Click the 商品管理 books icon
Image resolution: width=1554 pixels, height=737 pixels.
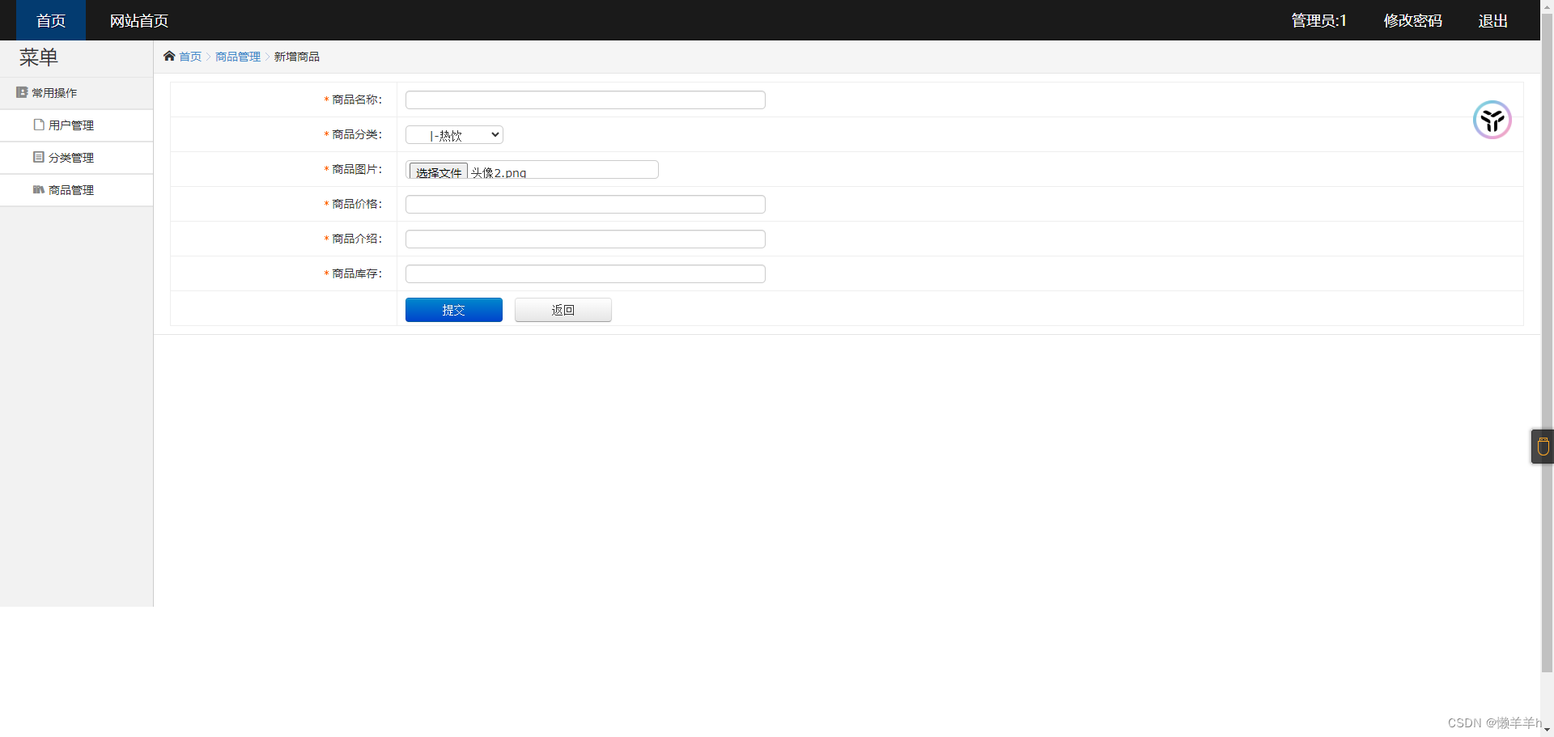click(x=39, y=189)
